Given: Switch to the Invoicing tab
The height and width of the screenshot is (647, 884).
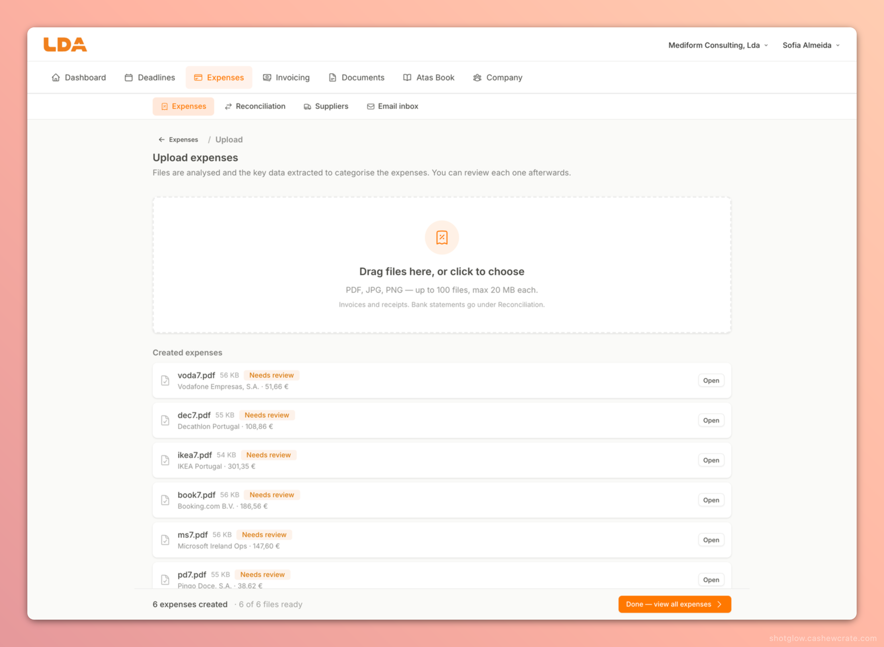Looking at the screenshot, I should click(286, 77).
